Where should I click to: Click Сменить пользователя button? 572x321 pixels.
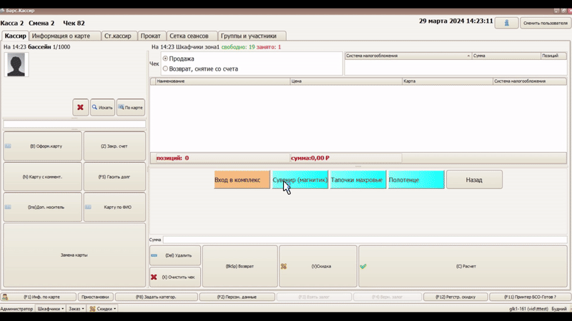[x=545, y=23]
